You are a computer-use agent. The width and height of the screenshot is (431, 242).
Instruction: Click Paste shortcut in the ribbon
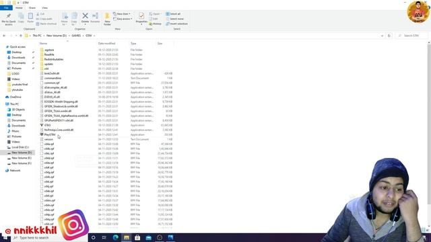point(46,24)
